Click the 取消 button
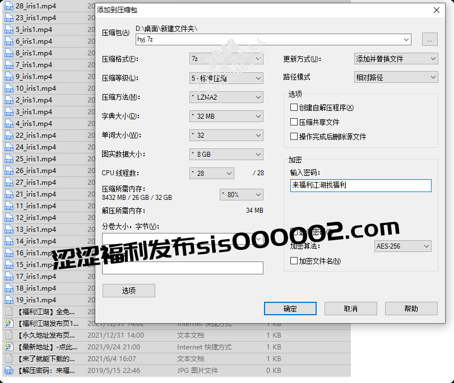Image resolution: width=454 pixels, height=383 pixels. tap(351, 309)
